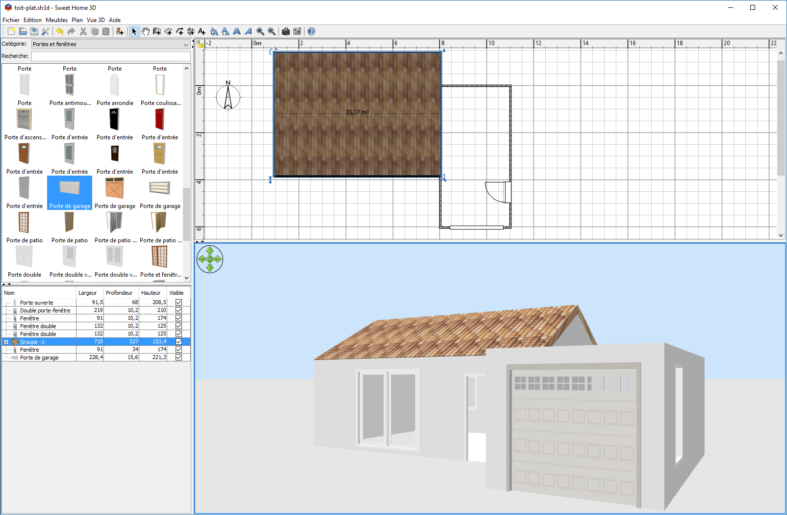The width and height of the screenshot is (787, 515).
Task: Open the Meubles menu
Action: pos(57,20)
